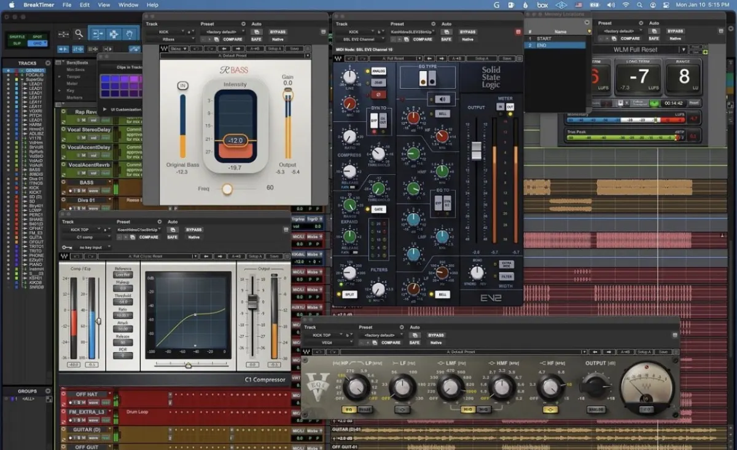Select the START memory location row
737x450 pixels.
click(x=557, y=39)
